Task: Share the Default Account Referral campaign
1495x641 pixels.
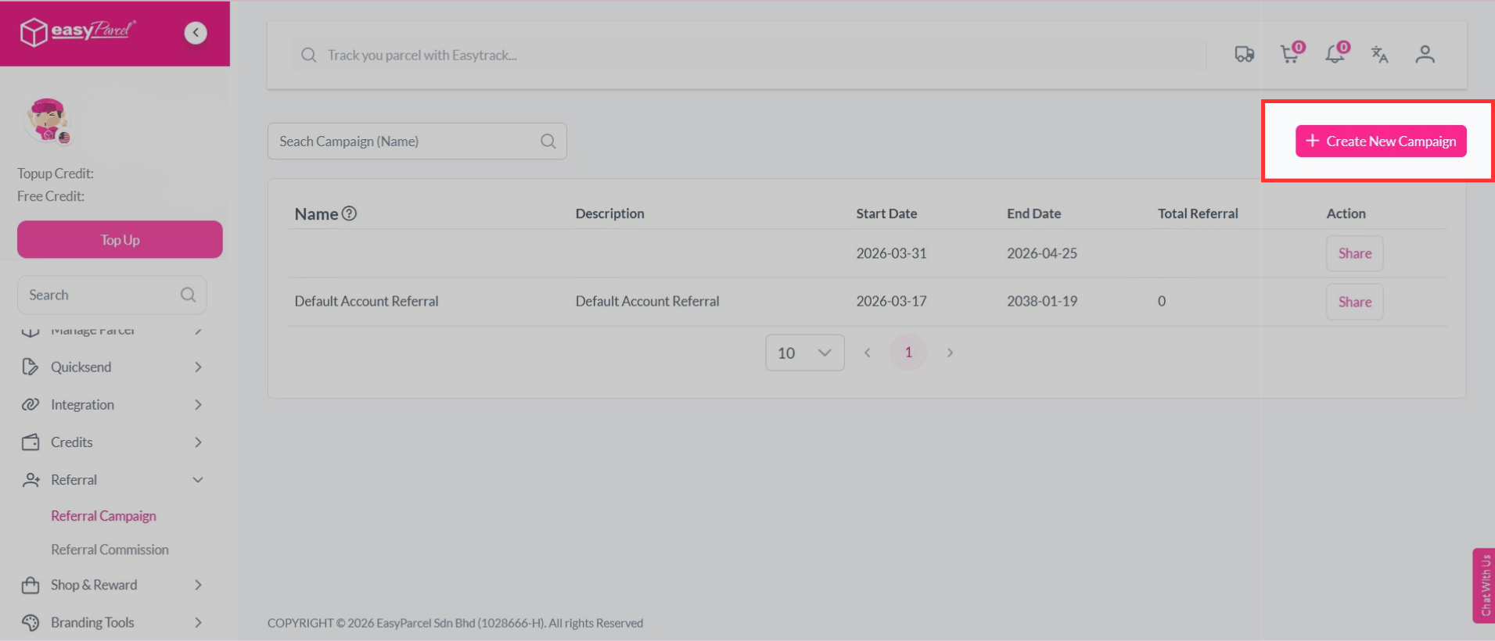Action: tap(1354, 302)
